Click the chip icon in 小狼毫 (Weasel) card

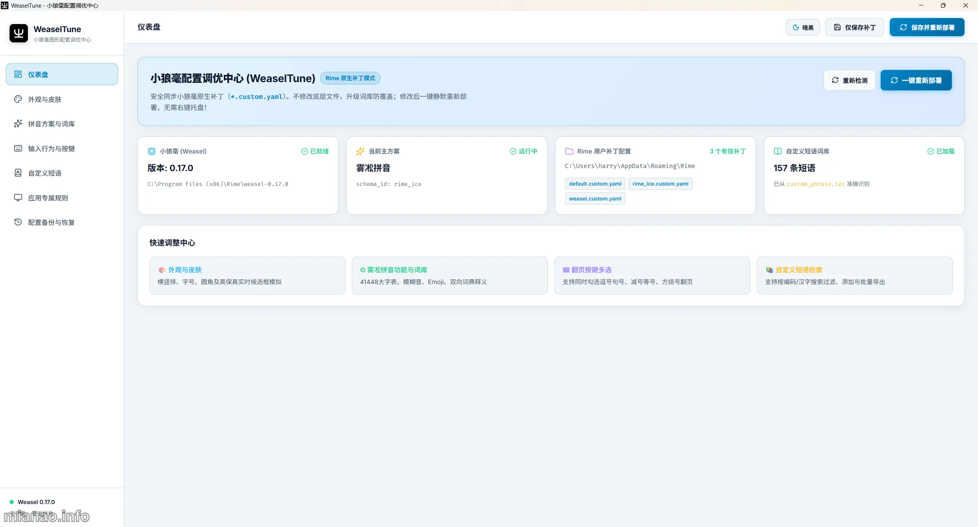[x=152, y=151]
